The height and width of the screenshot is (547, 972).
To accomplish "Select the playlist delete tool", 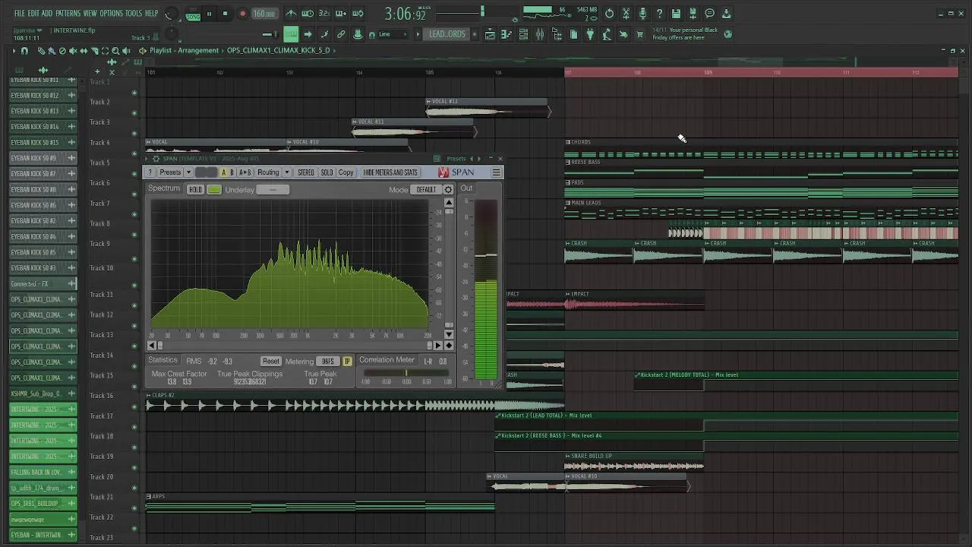I will click(x=62, y=51).
